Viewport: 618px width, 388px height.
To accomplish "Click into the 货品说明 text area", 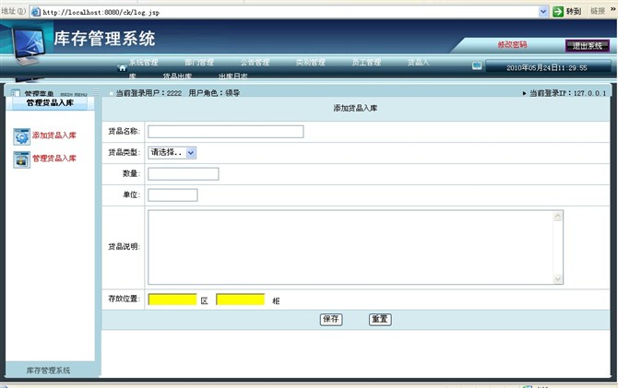I will pos(350,247).
